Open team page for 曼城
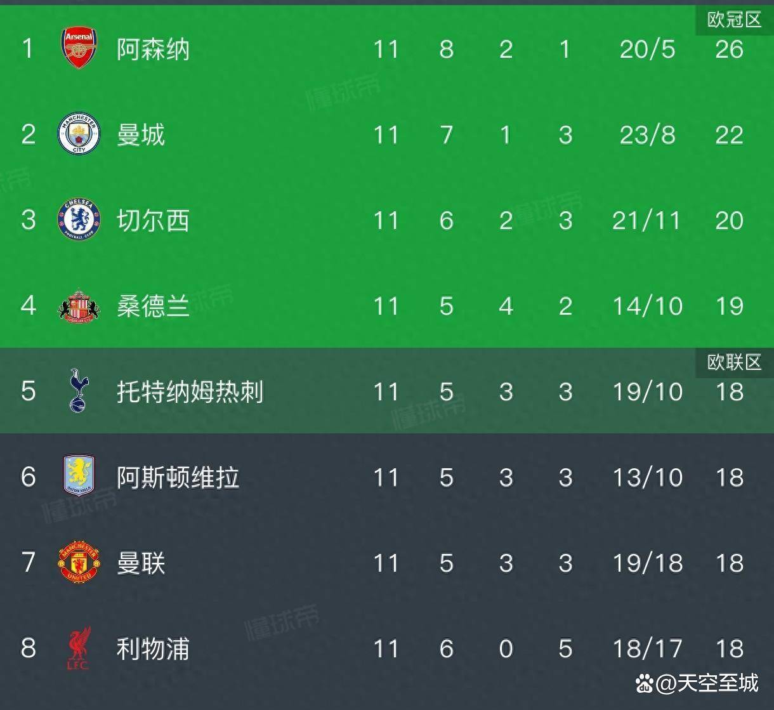 [141, 135]
